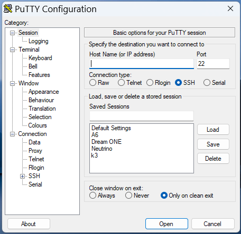241x234 pixels.
Task: Open the Keyboard category
Action: (x=40, y=58)
